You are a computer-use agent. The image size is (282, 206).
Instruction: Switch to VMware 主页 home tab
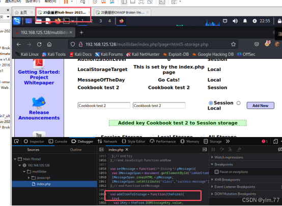(23, 12)
